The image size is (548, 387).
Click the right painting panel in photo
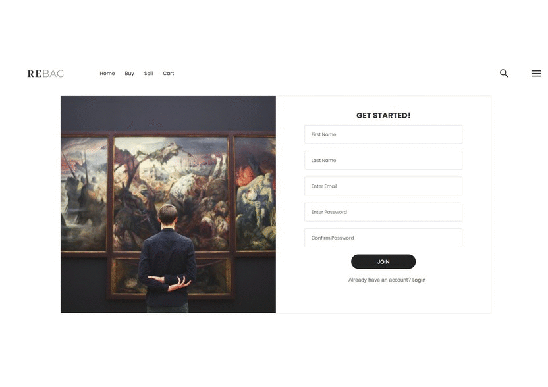(255, 193)
